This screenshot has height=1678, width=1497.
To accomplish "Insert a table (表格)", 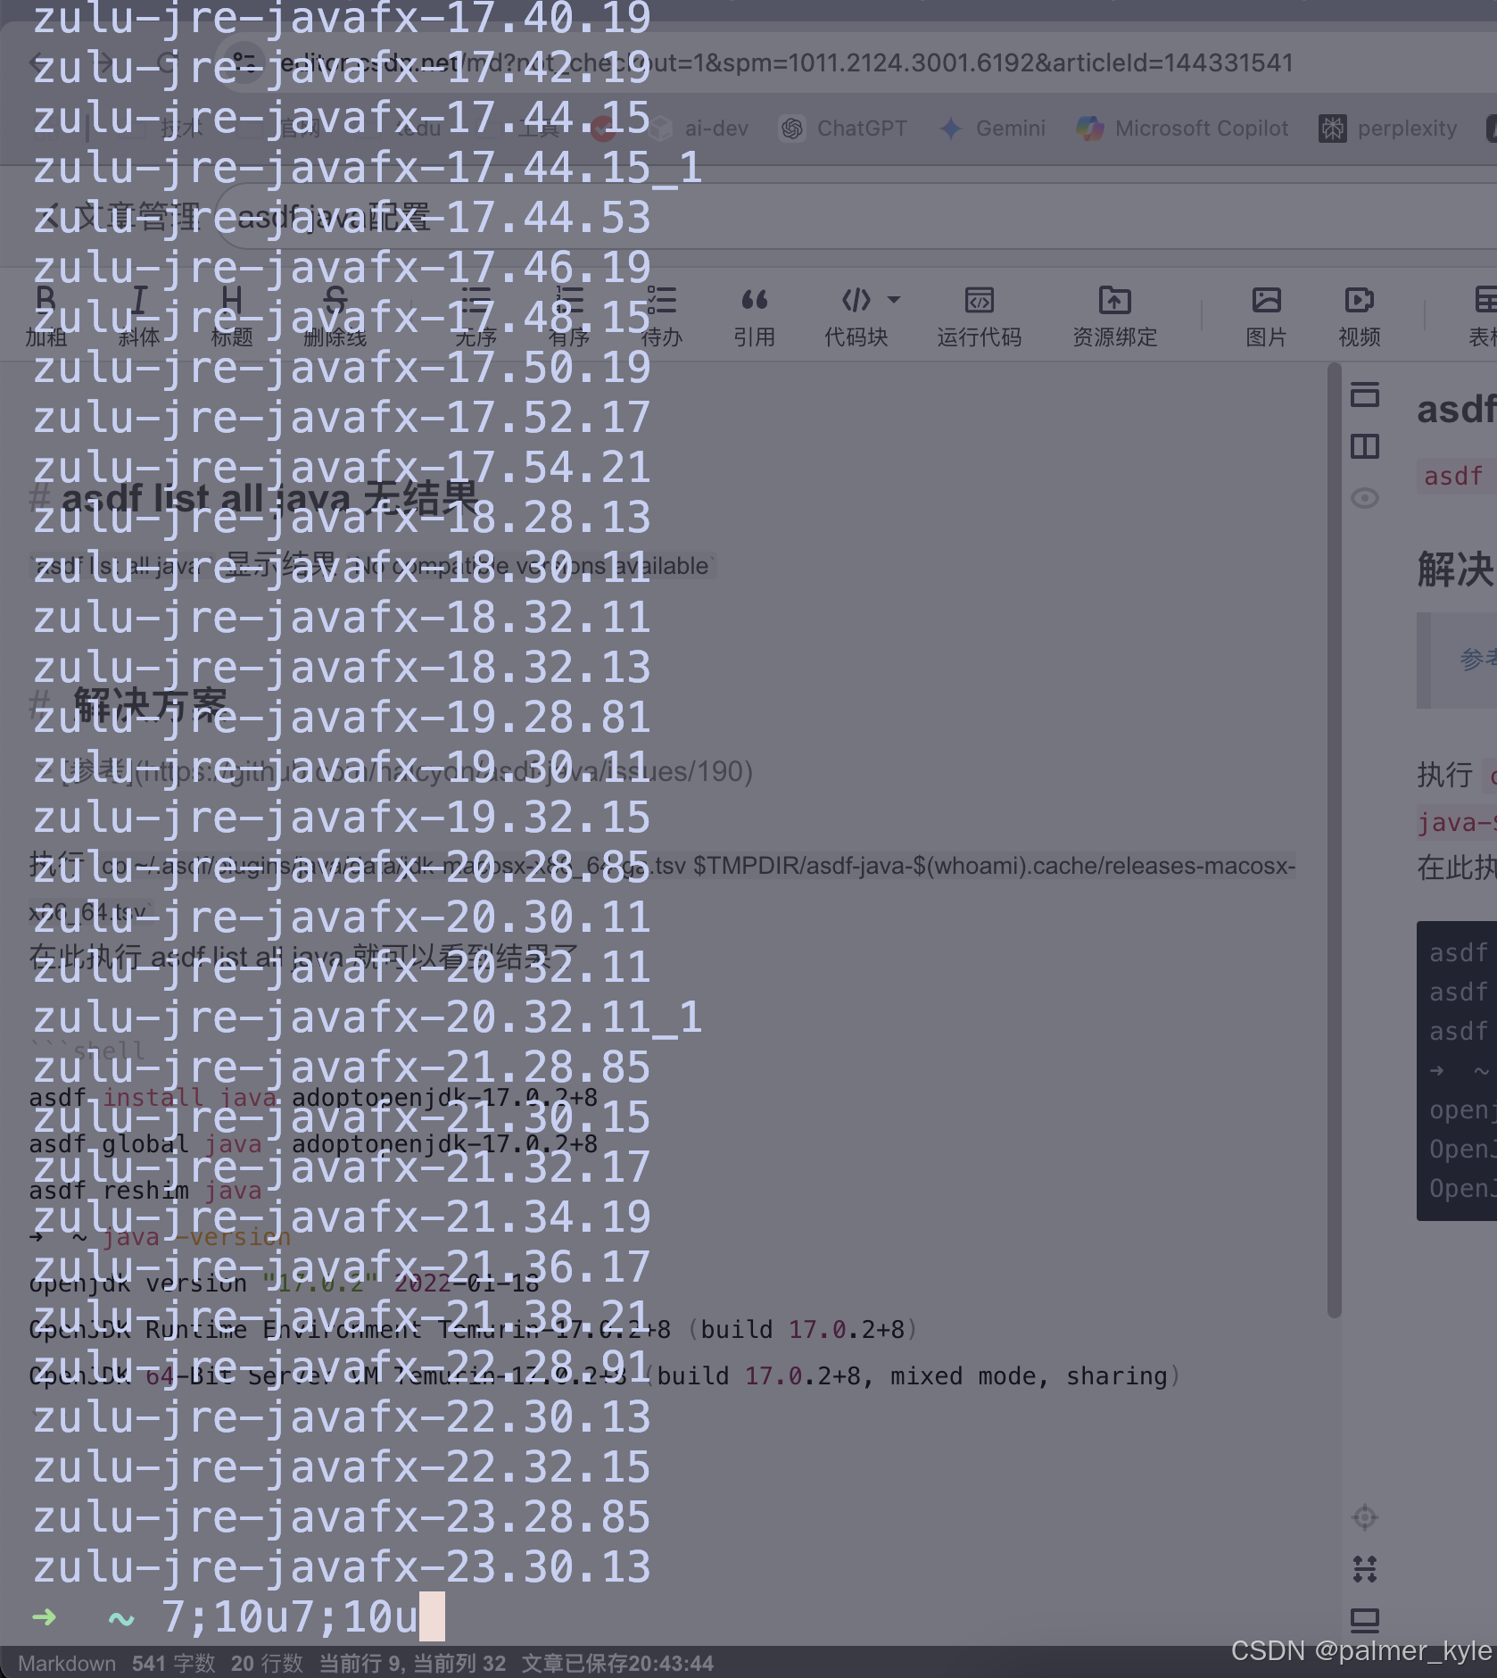I will click(1483, 315).
